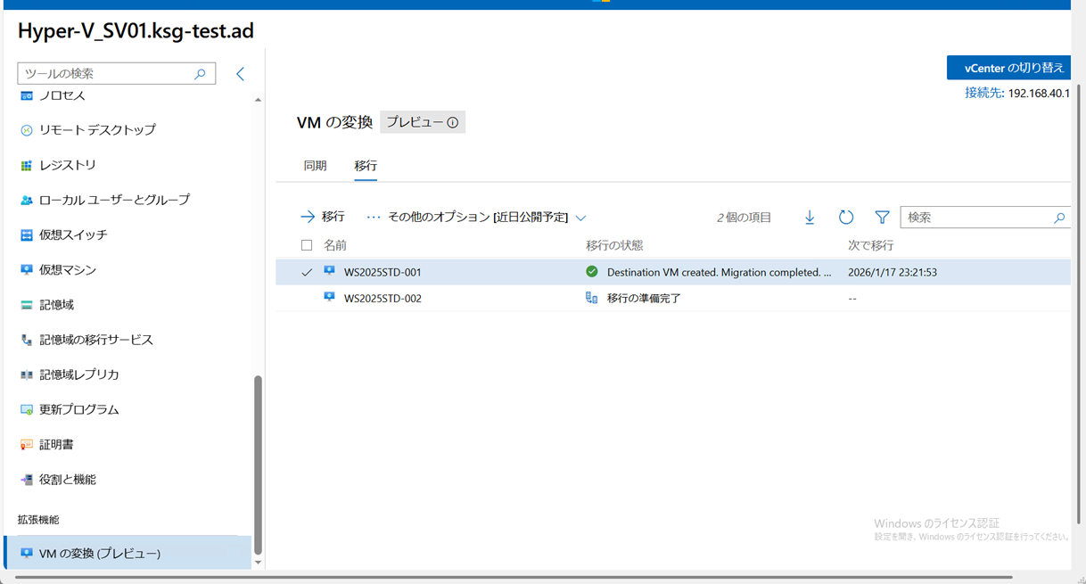The height and width of the screenshot is (584, 1086).
Task: Select the 移行 (Migrate) tab
Action: [366, 166]
